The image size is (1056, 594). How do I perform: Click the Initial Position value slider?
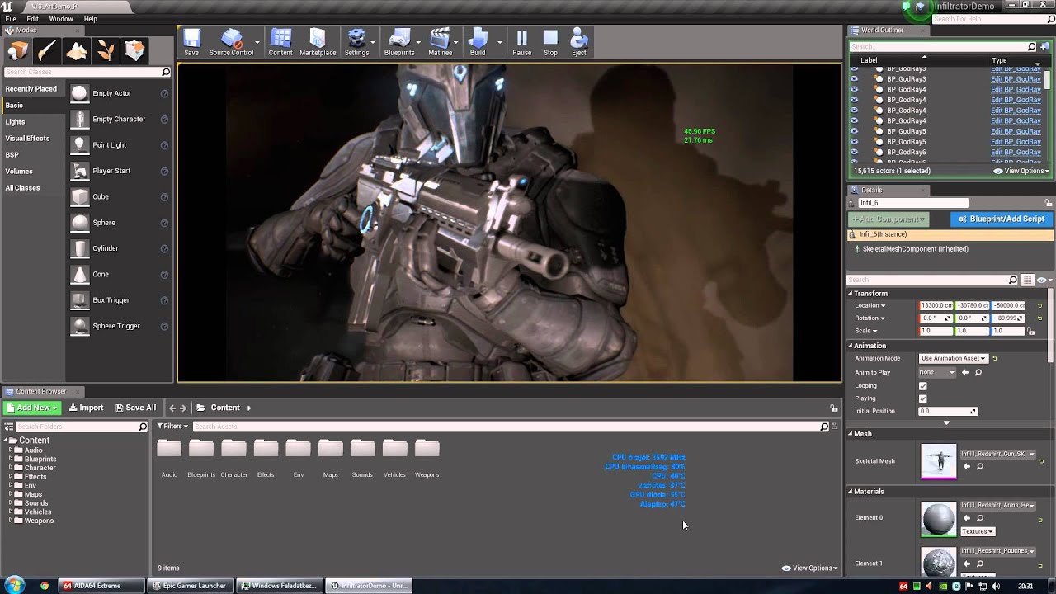(x=948, y=411)
